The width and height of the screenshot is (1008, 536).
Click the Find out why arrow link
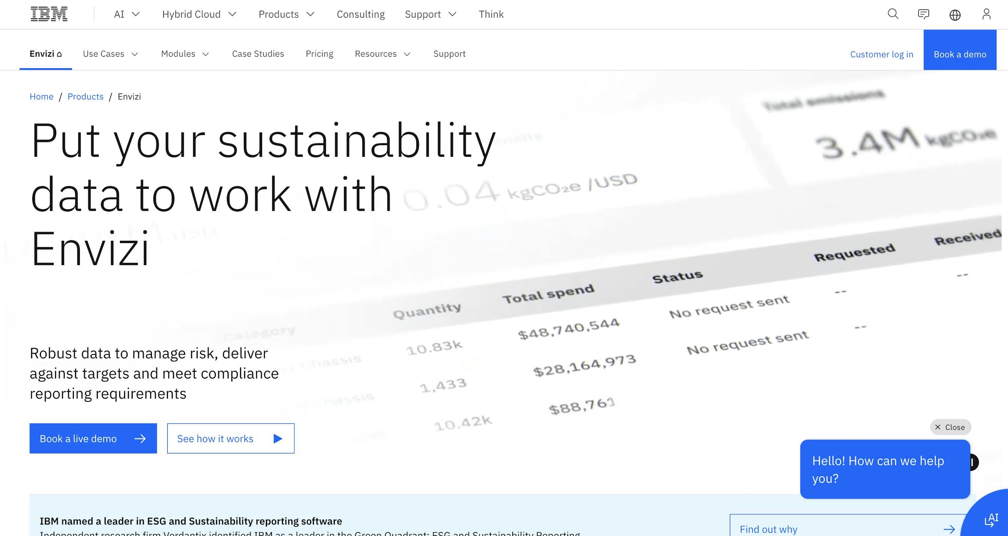pos(952,529)
